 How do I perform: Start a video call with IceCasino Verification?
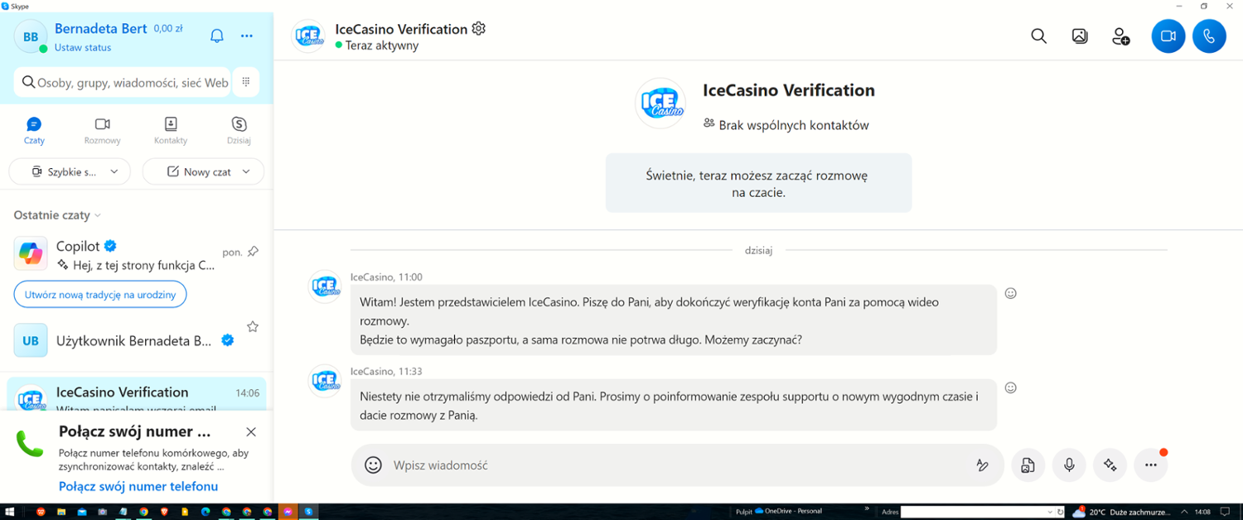pyautogui.click(x=1168, y=36)
